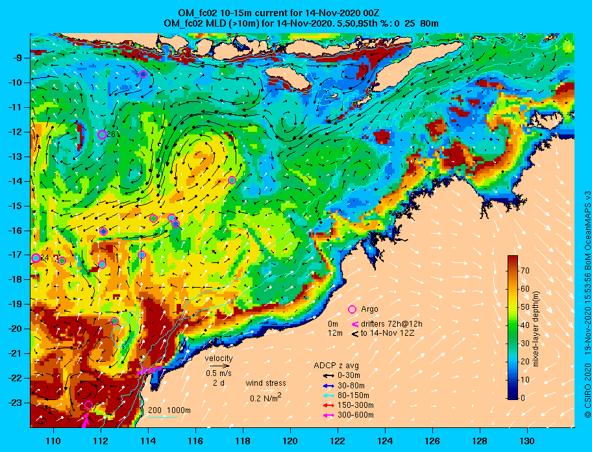Click the '2 d' label under velocity
This screenshot has width=592, height=452.
coord(219,383)
